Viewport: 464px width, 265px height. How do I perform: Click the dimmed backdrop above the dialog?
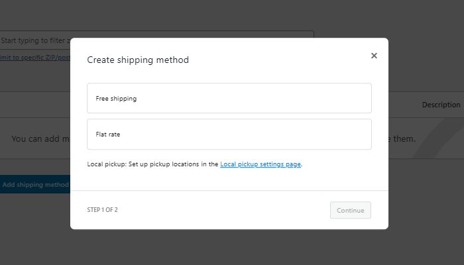[232, 17]
